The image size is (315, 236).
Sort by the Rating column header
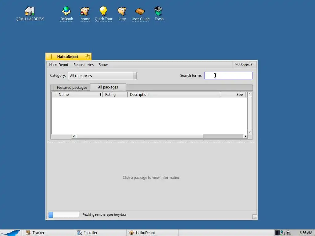click(x=115, y=95)
